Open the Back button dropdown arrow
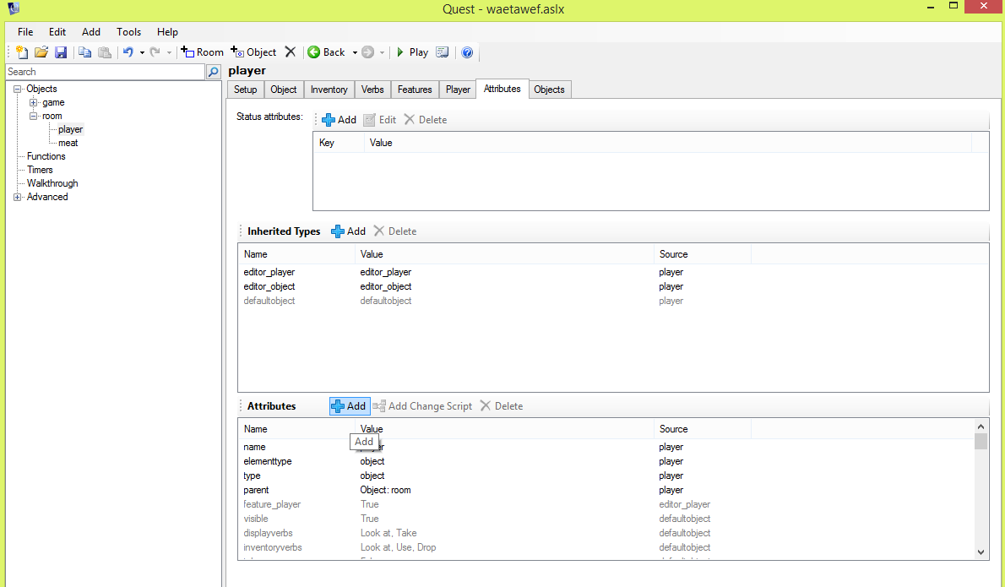Image resolution: width=1005 pixels, height=587 pixels. pos(355,52)
